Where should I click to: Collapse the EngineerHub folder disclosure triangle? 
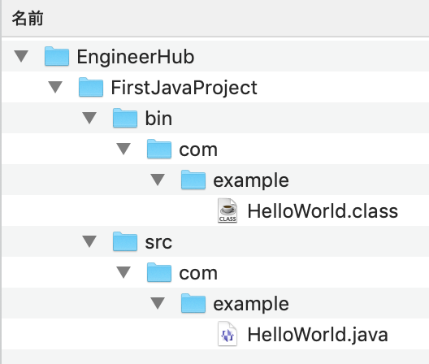coord(21,56)
